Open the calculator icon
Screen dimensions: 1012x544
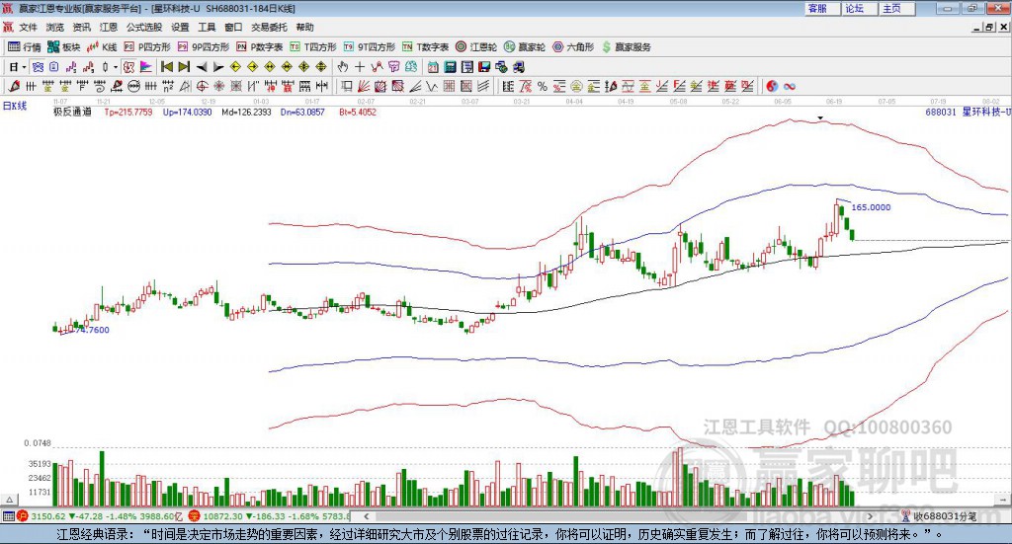click(450, 67)
